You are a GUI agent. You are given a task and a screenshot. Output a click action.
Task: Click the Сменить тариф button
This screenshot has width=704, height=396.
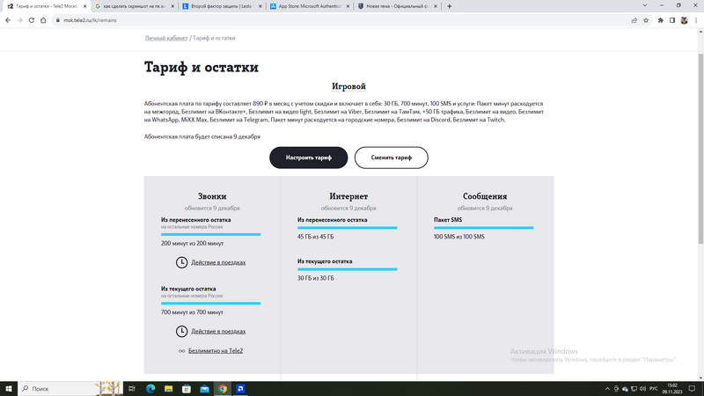pyautogui.click(x=391, y=158)
